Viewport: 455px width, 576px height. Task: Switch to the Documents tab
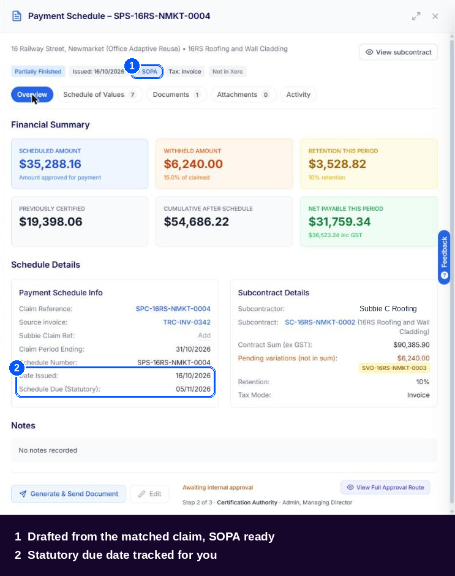tap(176, 94)
